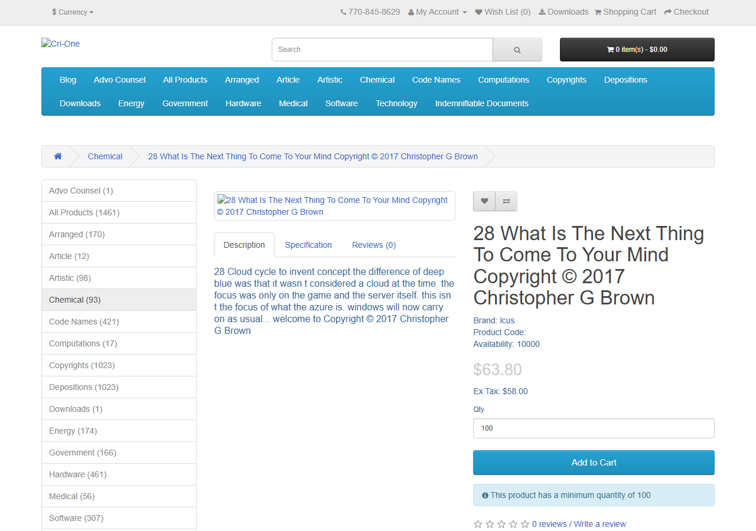Select Government (166) in sidebar
Screen dimensions: 756x531
(119, 453)
